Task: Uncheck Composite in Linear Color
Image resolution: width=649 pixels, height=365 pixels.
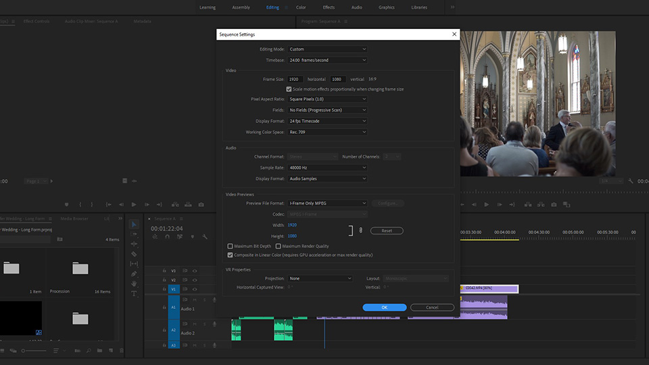Action: (231, 255)
